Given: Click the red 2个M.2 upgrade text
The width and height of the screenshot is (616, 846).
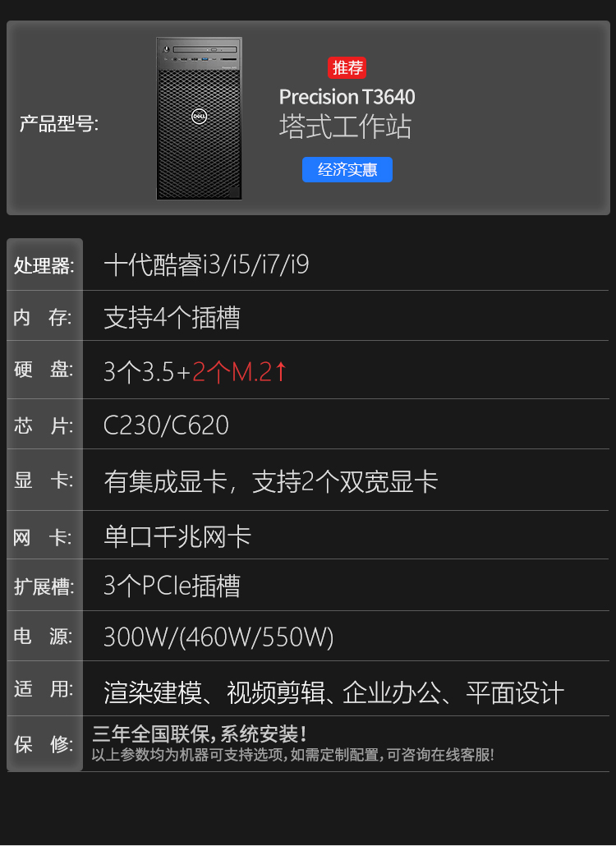Looking at the screenshot, I should coord(232,372).
